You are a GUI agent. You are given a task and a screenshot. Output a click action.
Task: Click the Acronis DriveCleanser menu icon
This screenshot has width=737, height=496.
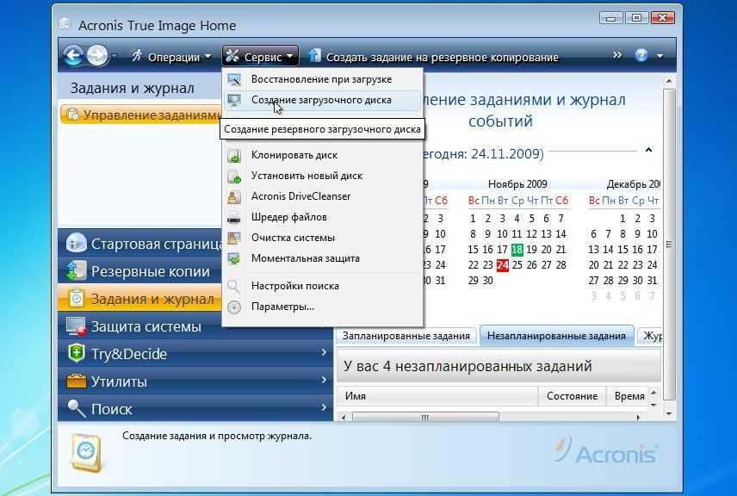(234, 196)
